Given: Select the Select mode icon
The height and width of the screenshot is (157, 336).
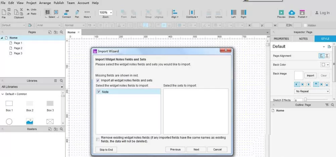Looking at the screenshot, I should click(x=47, y=12).
